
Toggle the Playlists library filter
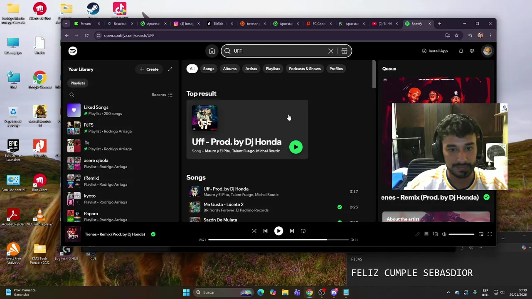78,83
